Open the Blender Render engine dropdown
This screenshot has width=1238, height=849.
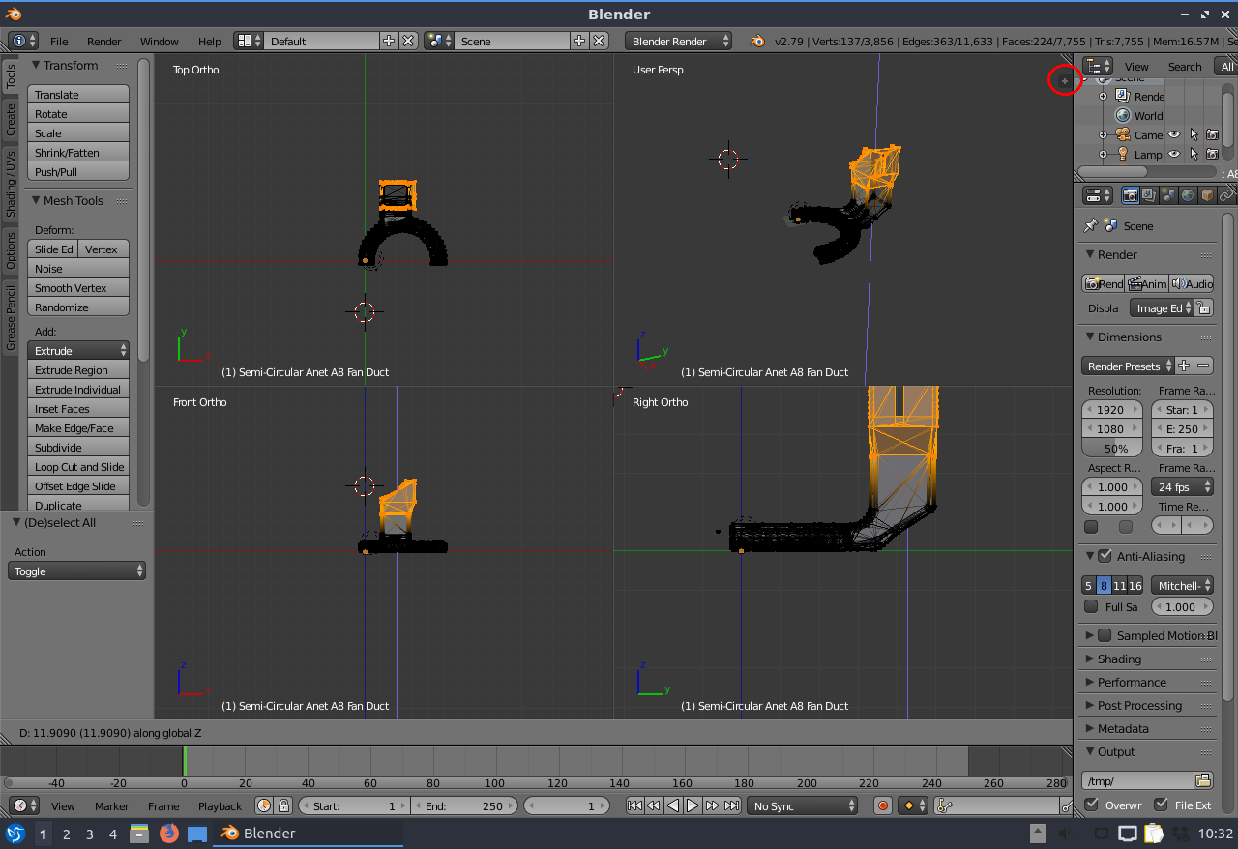[x=679, y=42]
